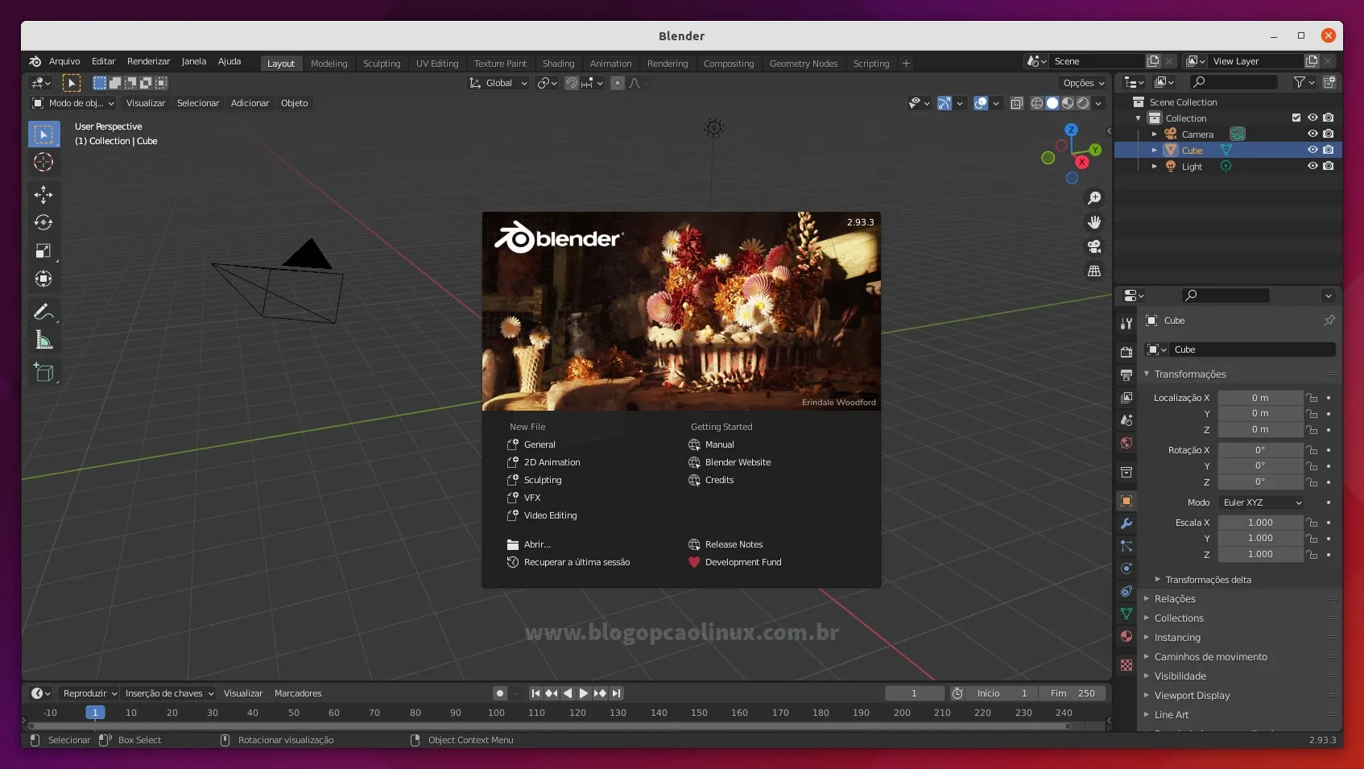Open the Modifier properties wrench tab
1364x769 pixels.
1126,523
